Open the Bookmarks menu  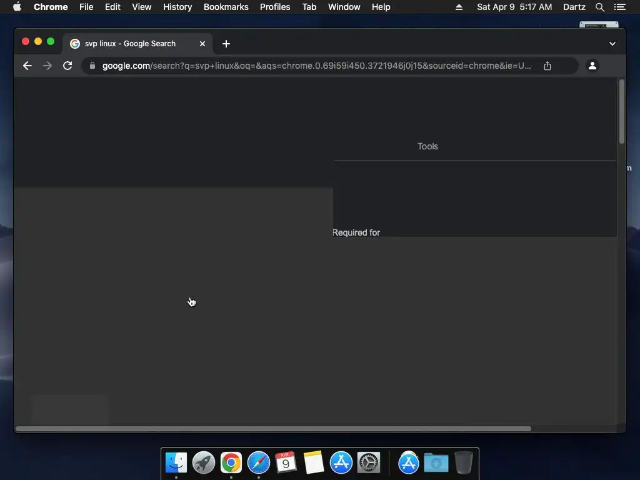(226, 7)
